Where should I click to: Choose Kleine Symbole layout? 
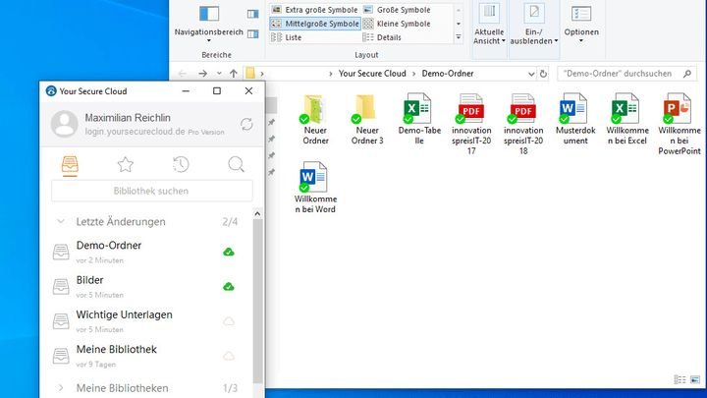tap(397, 24)
